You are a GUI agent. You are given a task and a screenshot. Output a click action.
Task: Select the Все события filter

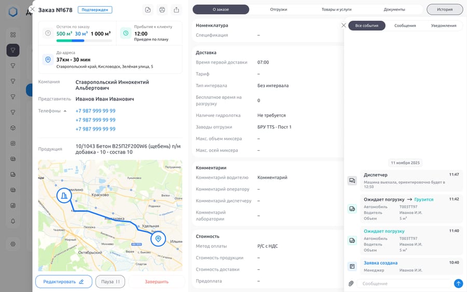tap(366, 25)
